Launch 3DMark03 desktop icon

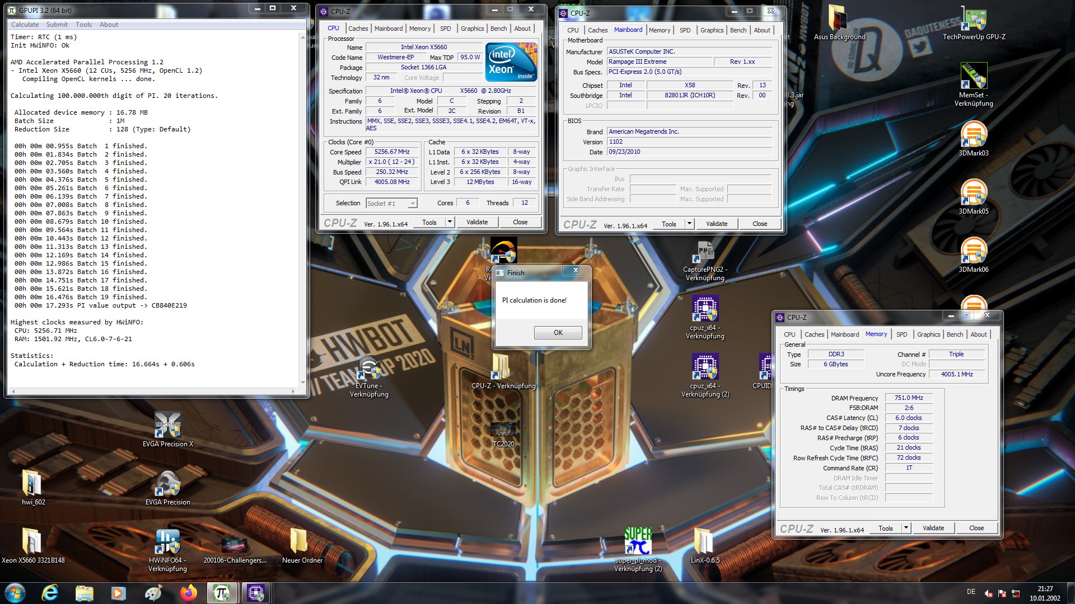[x=974, y=139]
